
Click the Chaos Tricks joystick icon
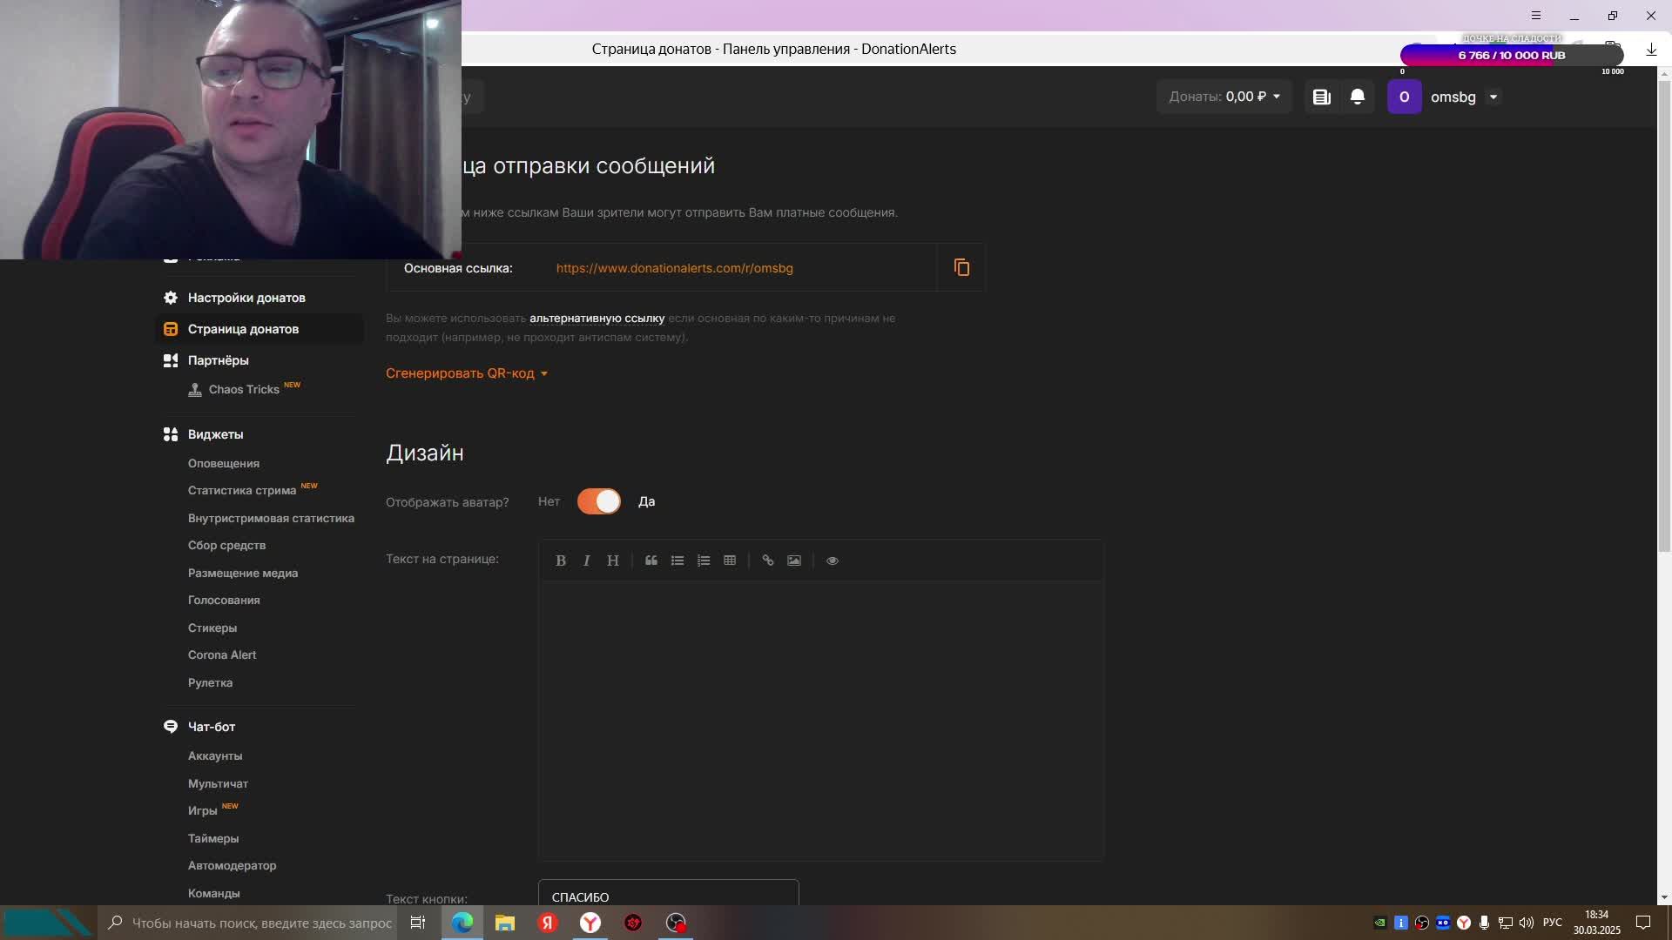195,390
